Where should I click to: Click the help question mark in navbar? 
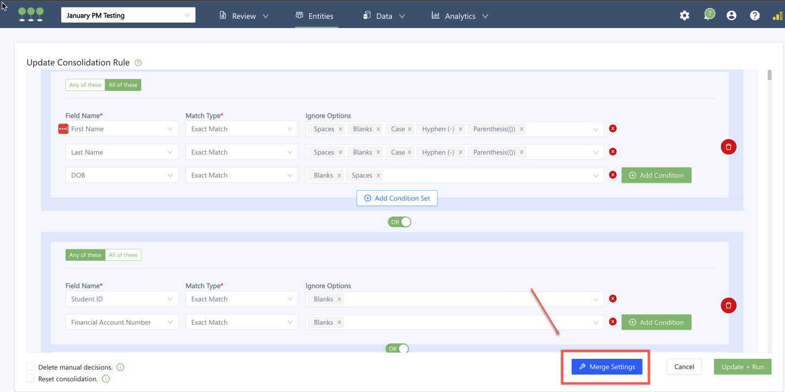pos(755,16)
